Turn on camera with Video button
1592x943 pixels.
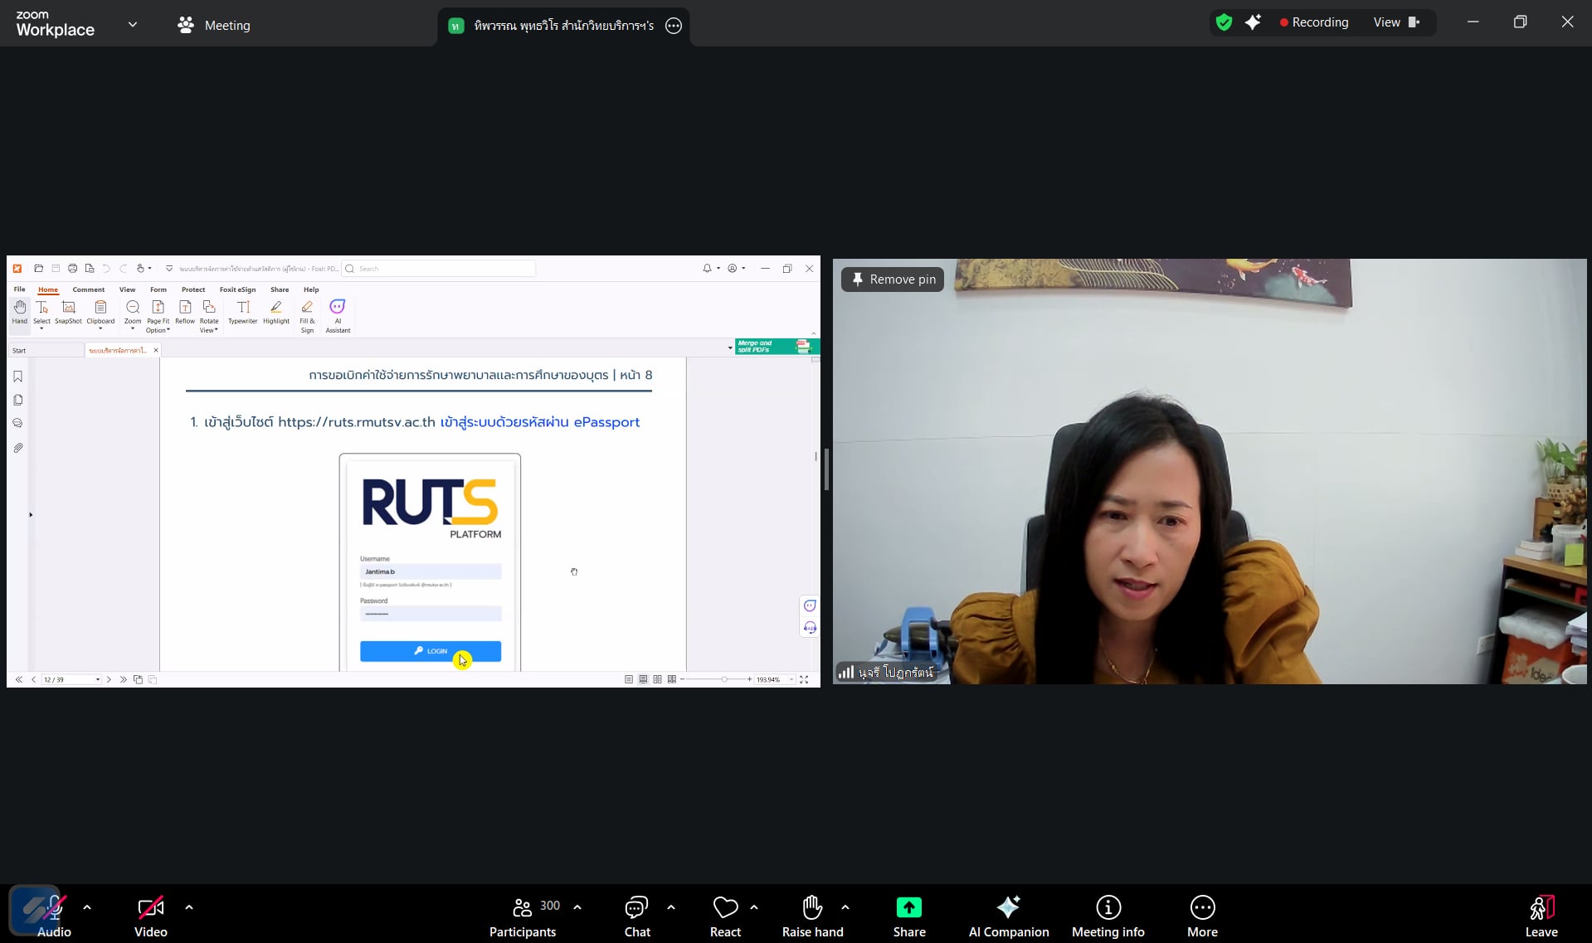tap(151, 916)
